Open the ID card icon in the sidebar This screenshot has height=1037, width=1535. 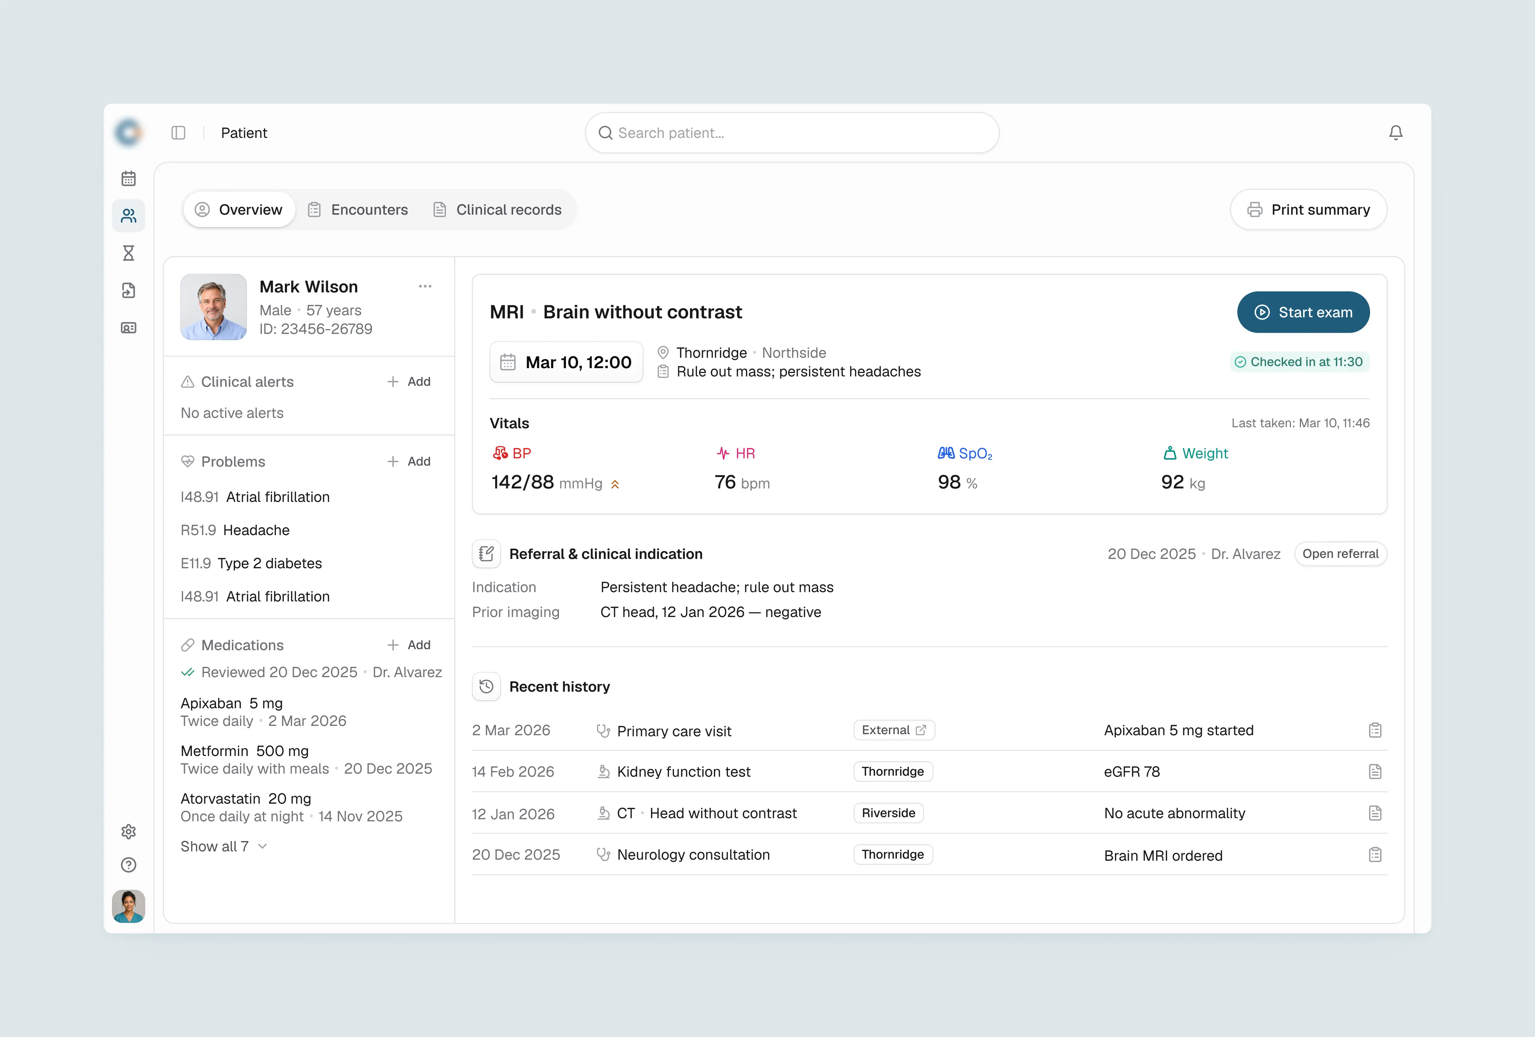(128, 328)
